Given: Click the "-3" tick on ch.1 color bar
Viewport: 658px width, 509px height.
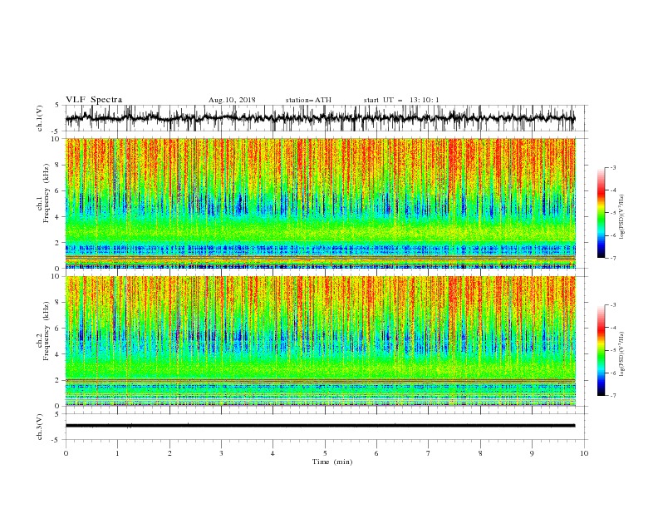Looking at the screenshot, I should coord(612,167).
